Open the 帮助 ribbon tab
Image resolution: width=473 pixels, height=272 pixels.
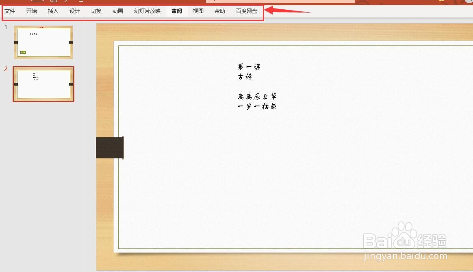[x=219, y=11]
